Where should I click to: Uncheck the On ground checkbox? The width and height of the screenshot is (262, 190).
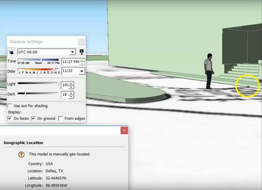(33, 118)
